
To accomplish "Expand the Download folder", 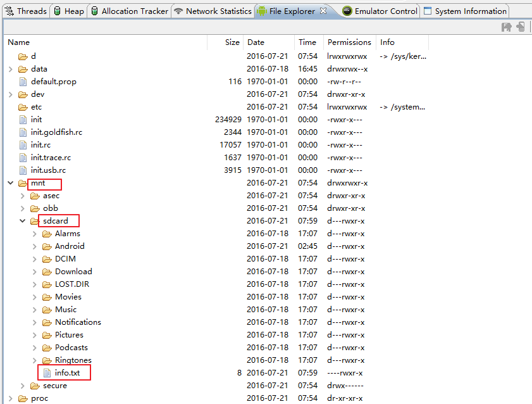I will [35, 272].
